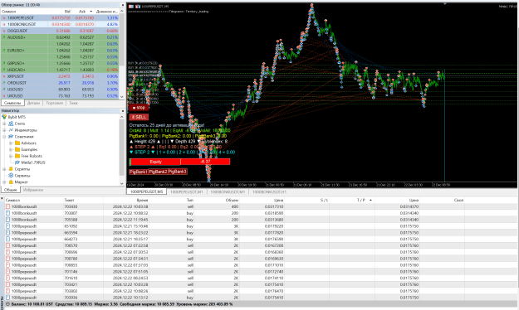Click the buy order icon for ticket 703807
The width and height of the screenshot is (519, 310).
(x=8, y=213)
